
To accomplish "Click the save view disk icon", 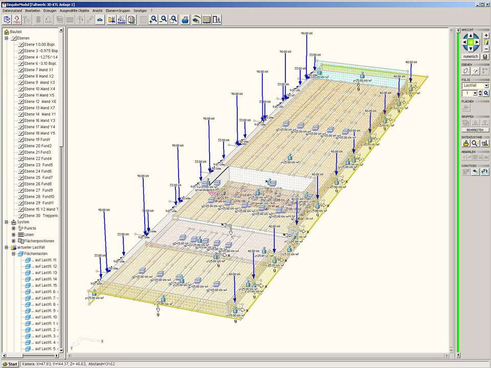I will 485,56.
